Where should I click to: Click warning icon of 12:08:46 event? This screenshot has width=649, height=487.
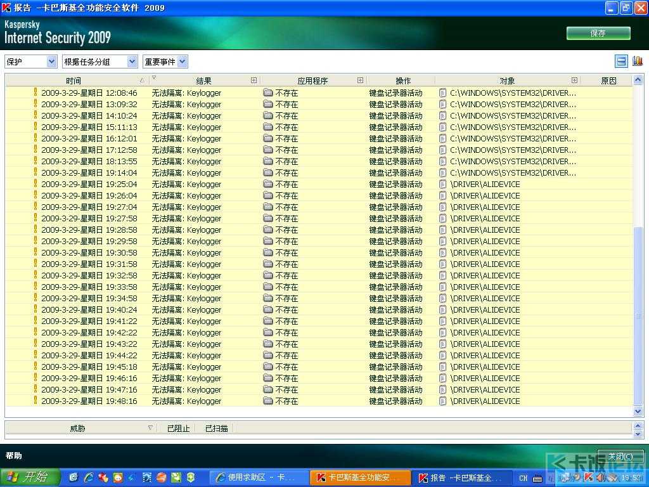point(35,93)
